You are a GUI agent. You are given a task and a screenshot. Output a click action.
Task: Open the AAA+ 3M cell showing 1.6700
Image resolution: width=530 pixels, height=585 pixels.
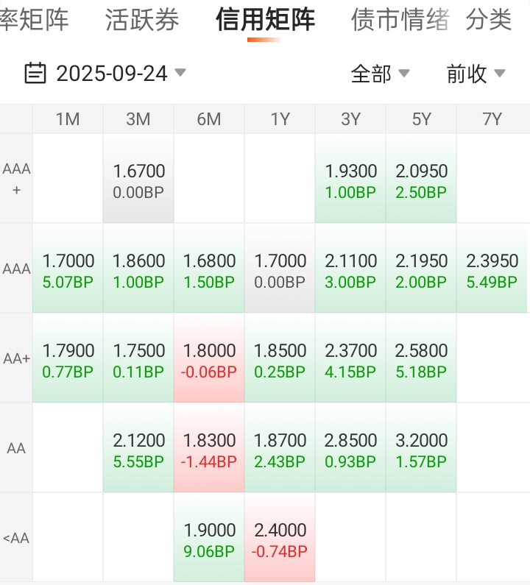pyautogui.click(x=138, y=180)
